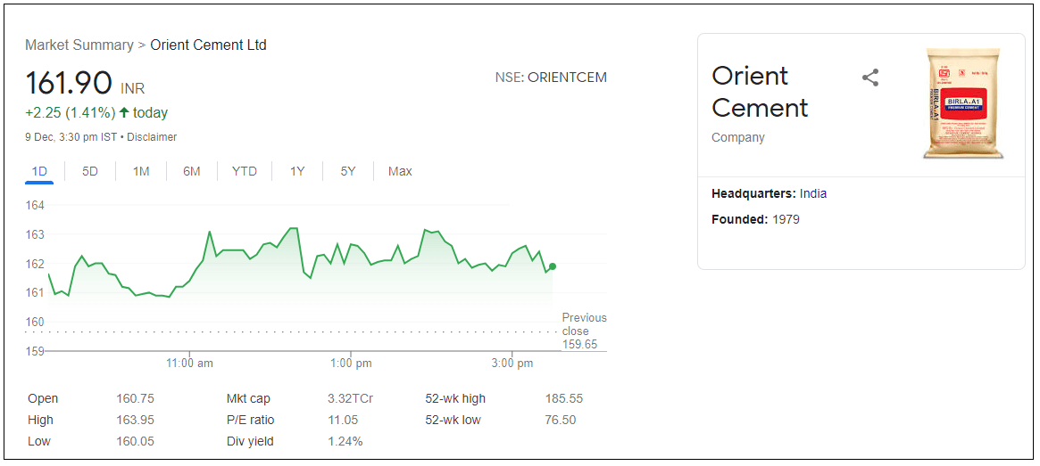This screenshot has height=466, width=1040.
Task: Click the Open value 160.75
Action: pos(136,398)
